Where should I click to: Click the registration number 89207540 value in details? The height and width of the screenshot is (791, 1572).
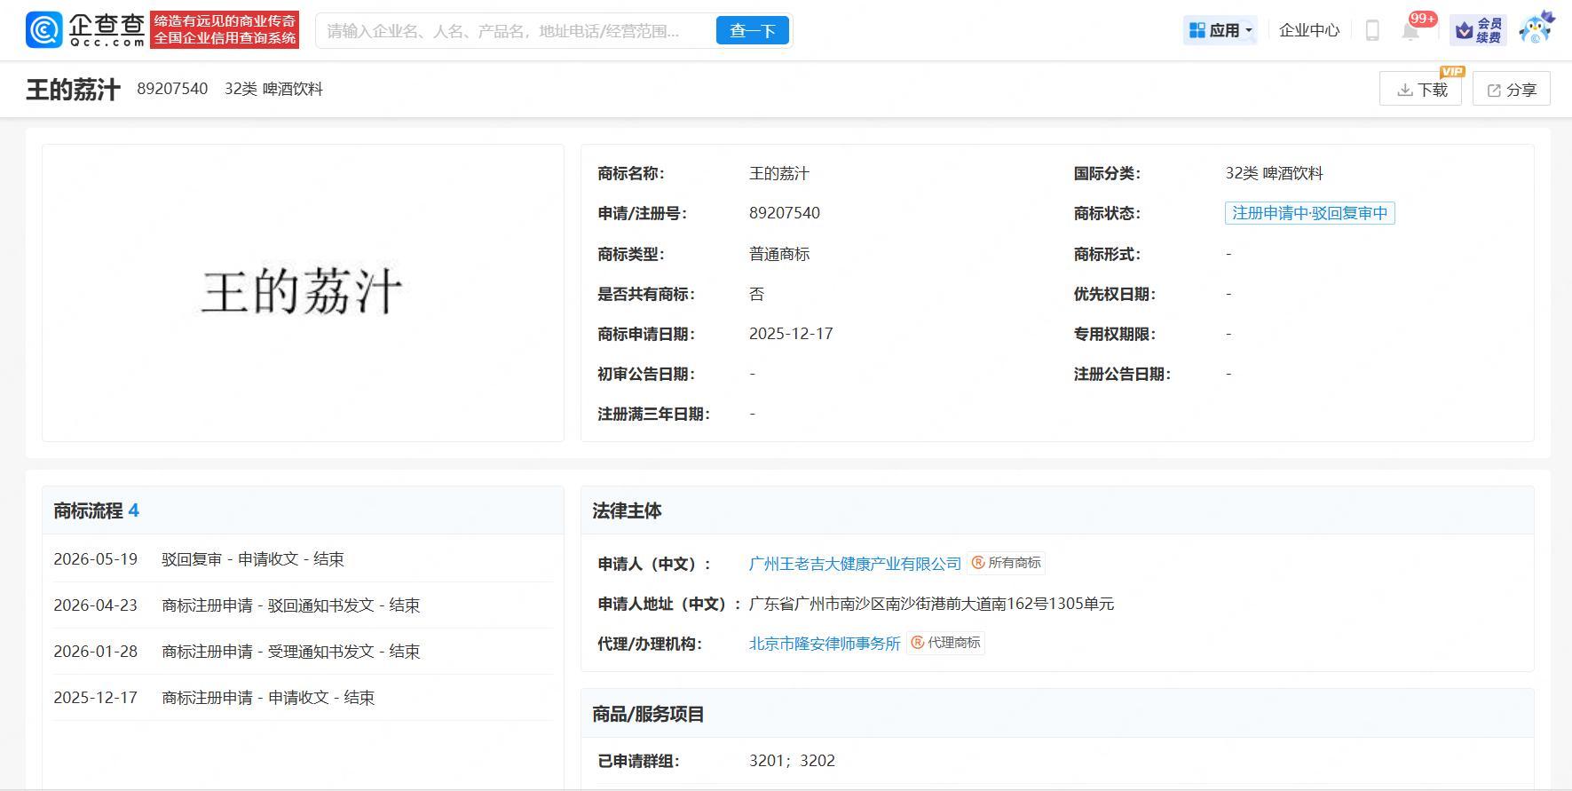[x=785, y=213]
